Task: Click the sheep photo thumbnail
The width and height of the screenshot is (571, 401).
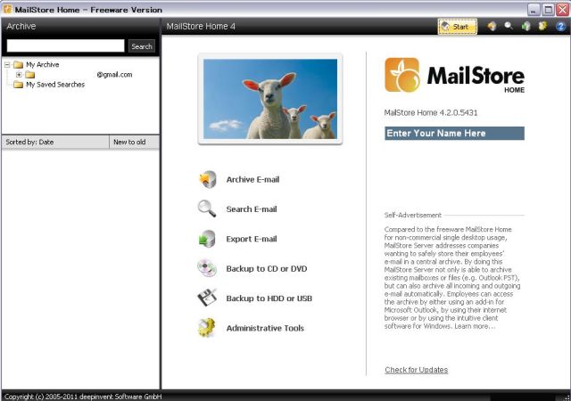Action: pyautogui.click(x=270, y=99)
